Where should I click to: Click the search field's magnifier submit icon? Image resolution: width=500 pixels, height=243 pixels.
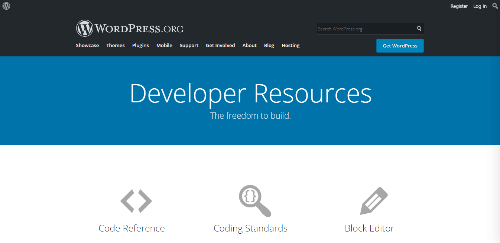(x=419, y=29)
